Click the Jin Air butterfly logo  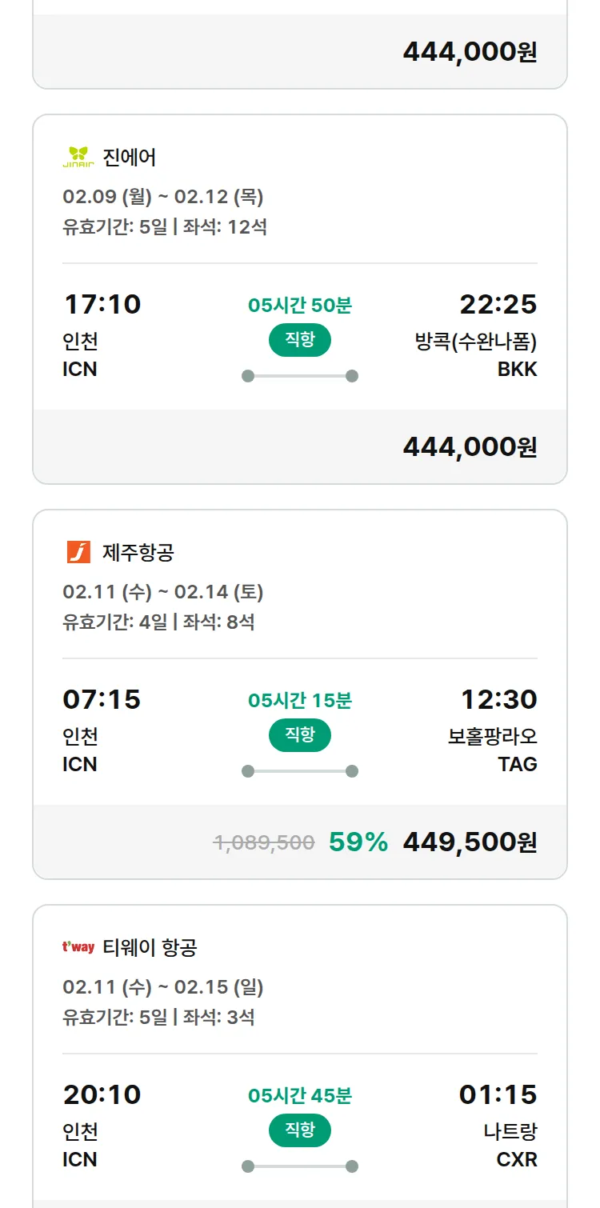(x=78, y=157)
